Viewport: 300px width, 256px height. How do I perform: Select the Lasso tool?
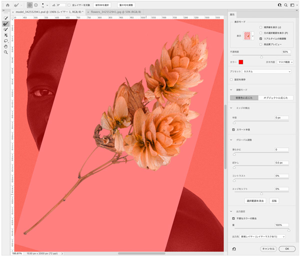[x=6, y=41]
